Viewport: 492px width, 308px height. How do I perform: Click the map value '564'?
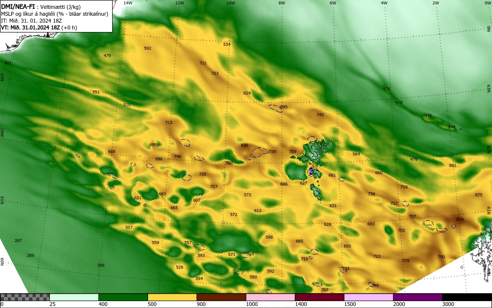click(356, 154)
